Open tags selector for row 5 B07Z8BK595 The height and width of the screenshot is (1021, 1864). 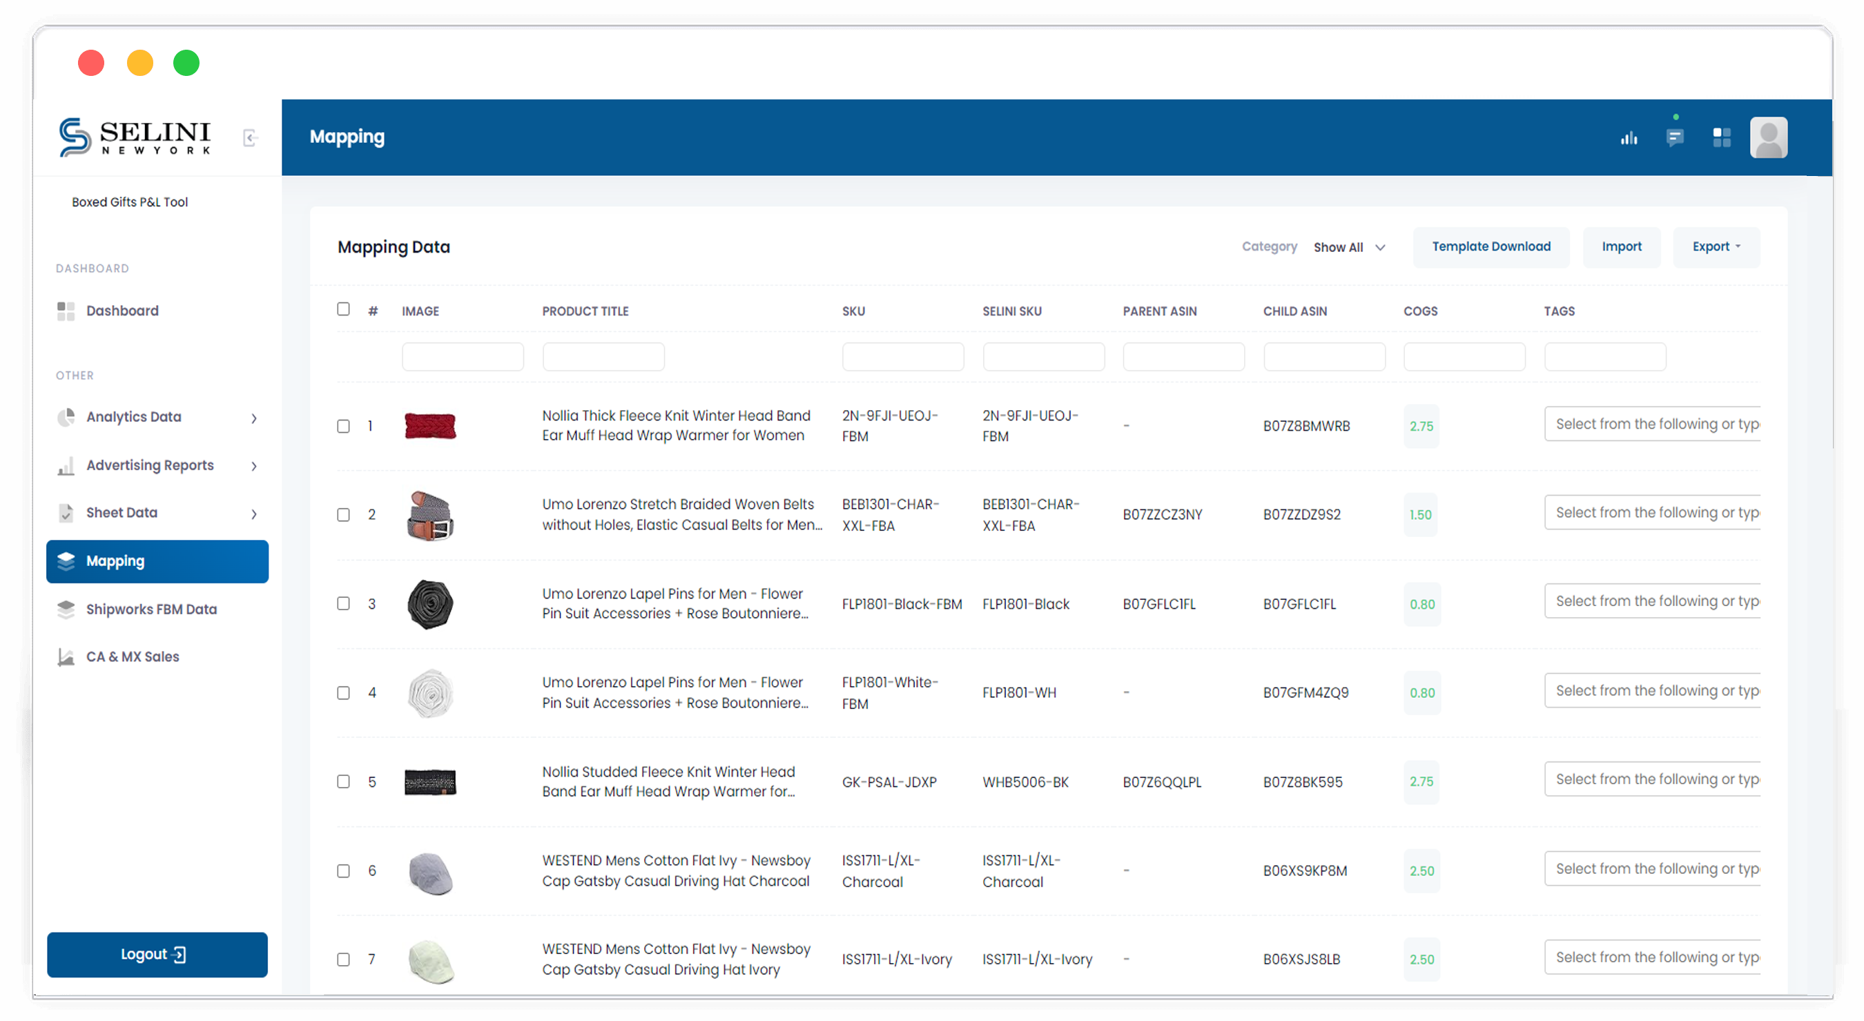point(1652,779)
